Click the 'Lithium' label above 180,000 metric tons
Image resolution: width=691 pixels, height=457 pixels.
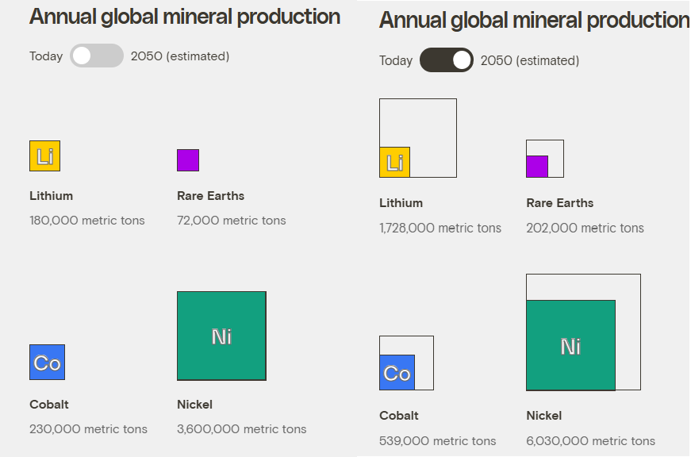coord(52,196)
